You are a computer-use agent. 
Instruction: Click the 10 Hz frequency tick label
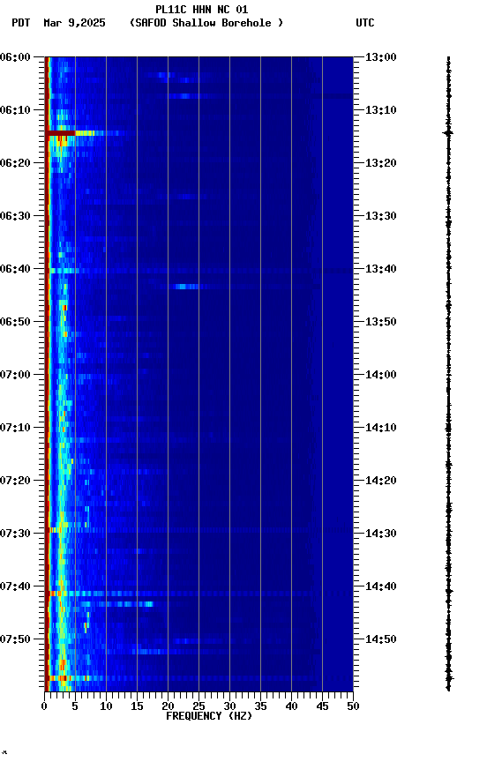point(106,706)
